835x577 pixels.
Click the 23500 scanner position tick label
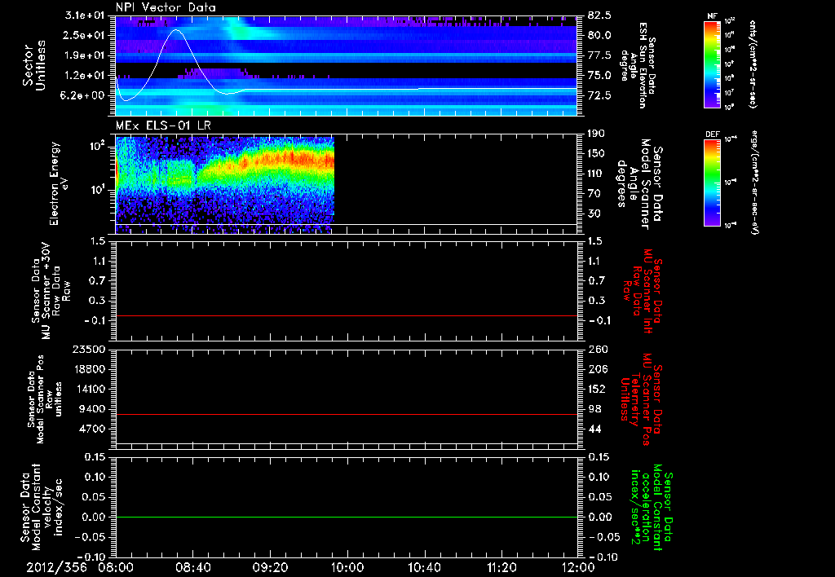coord(88,349)
